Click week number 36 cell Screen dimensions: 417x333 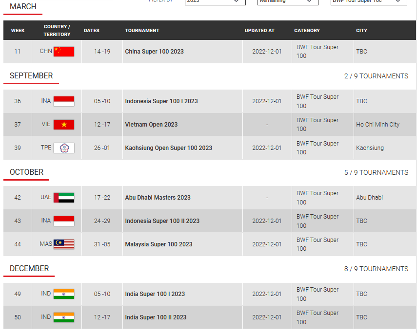17,101
